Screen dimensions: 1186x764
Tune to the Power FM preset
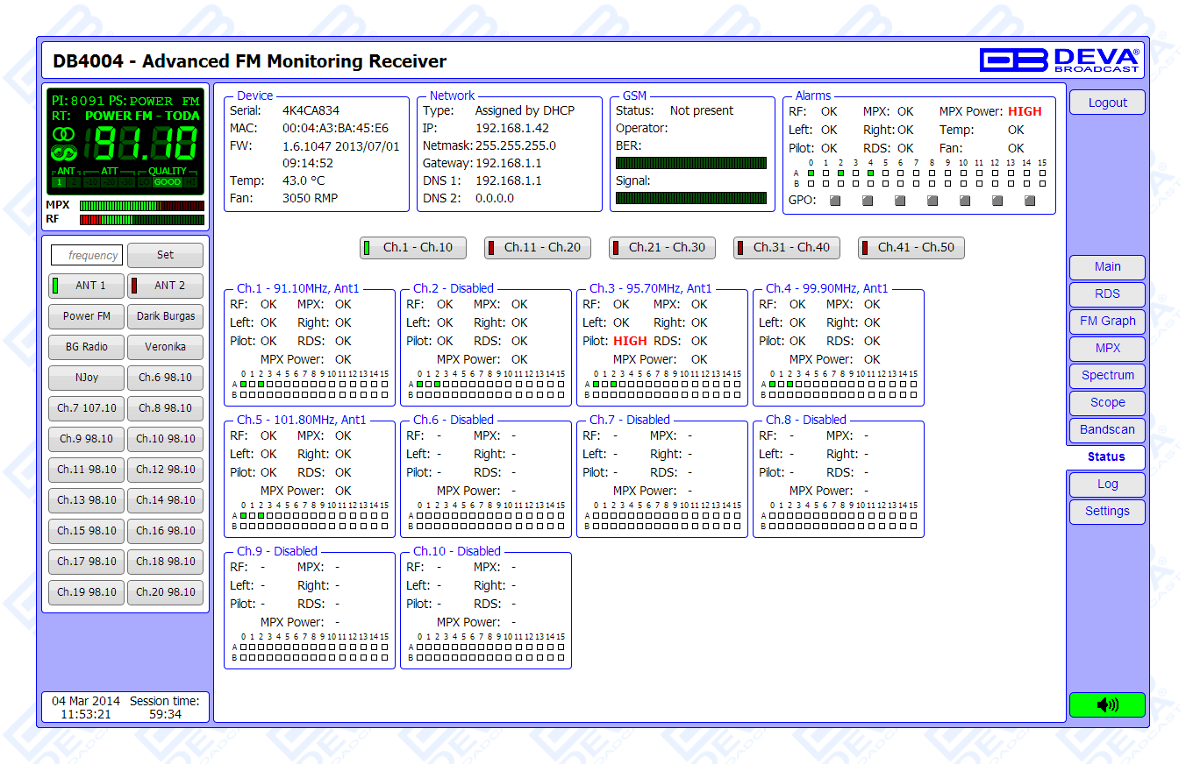pos(86,316)
